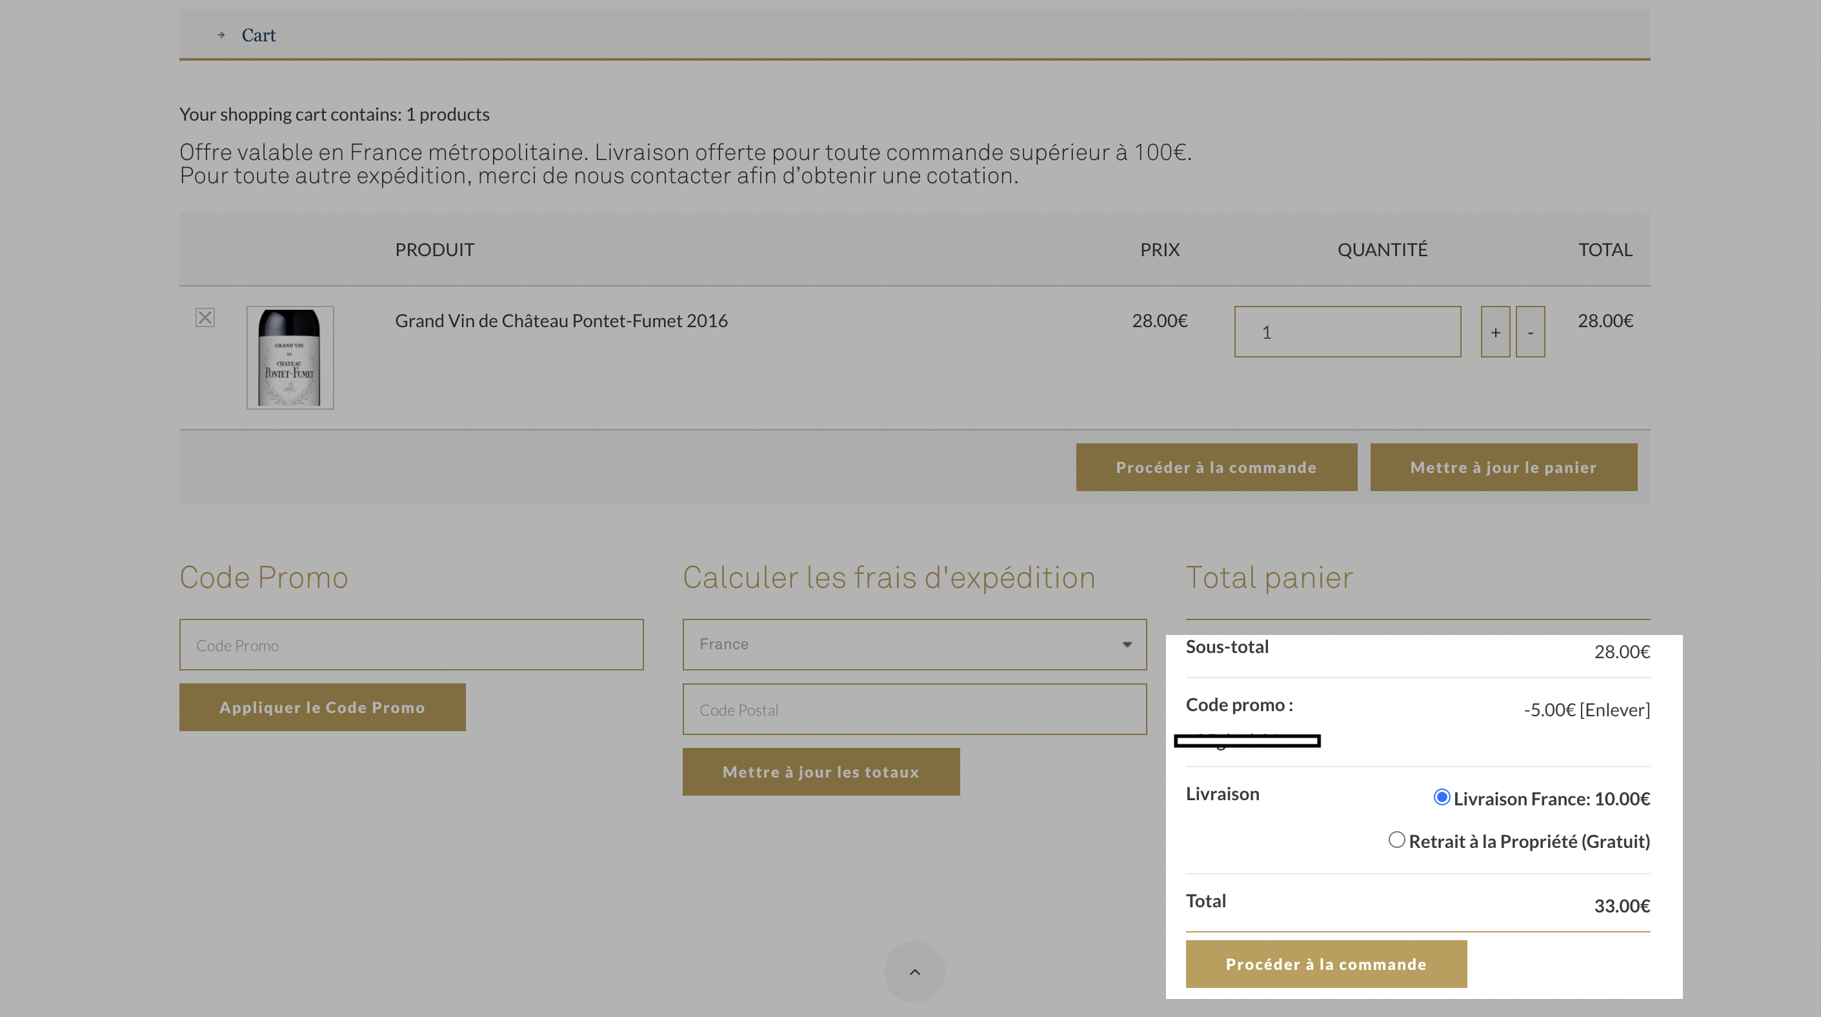Image resolution: width=1821 pixels, height=1017 pixels.
Task: Remove promo code via Enlever link
Action: (x=1615, y=710)
